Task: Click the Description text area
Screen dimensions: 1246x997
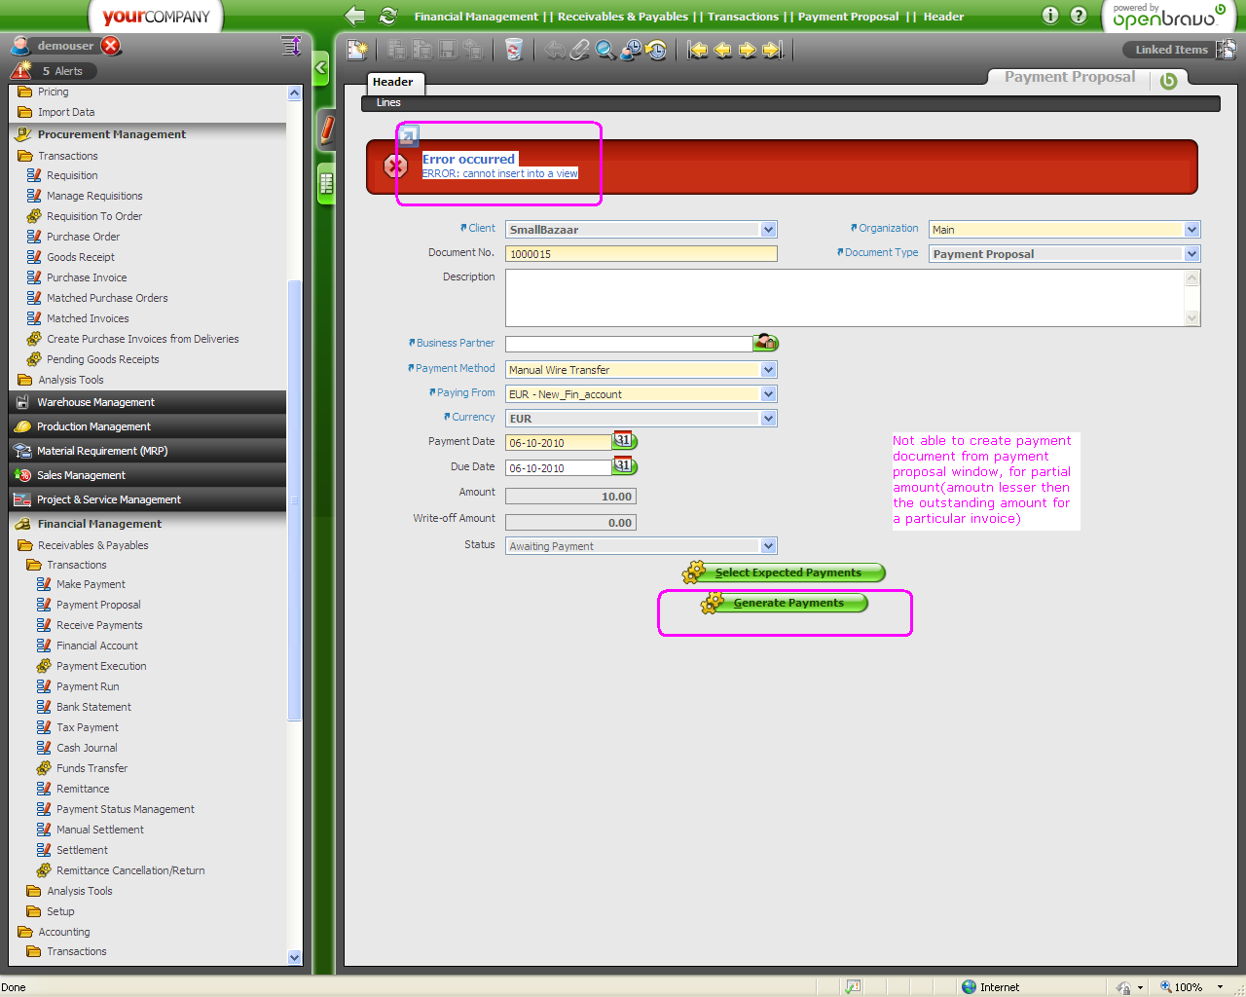Action: [845, 298]
